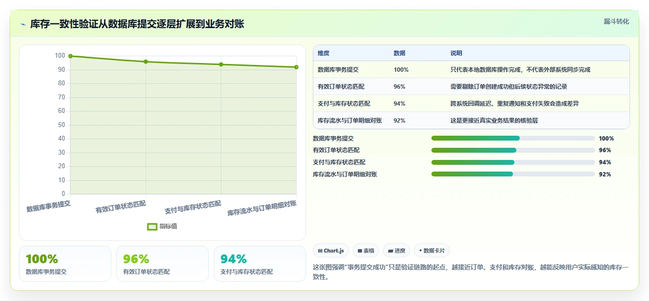Click the 指标值 legend label
Viewport: 649px width, 301px height.
(x=169, y=226)
